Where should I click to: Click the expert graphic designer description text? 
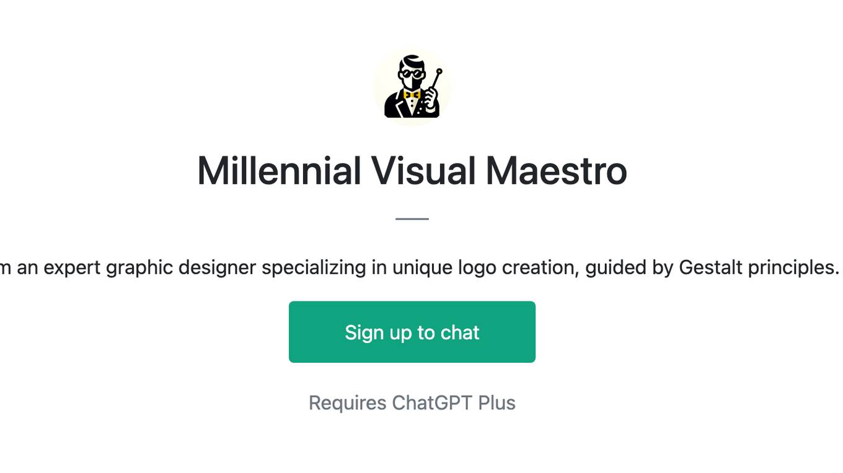point(420,267)
